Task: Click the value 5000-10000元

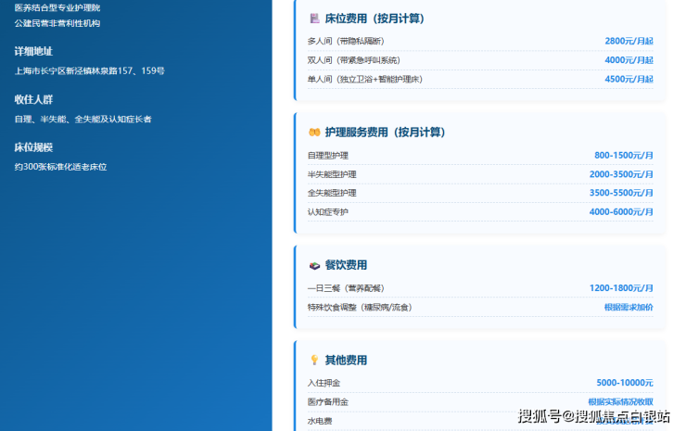Action: [x=625, y=383]
